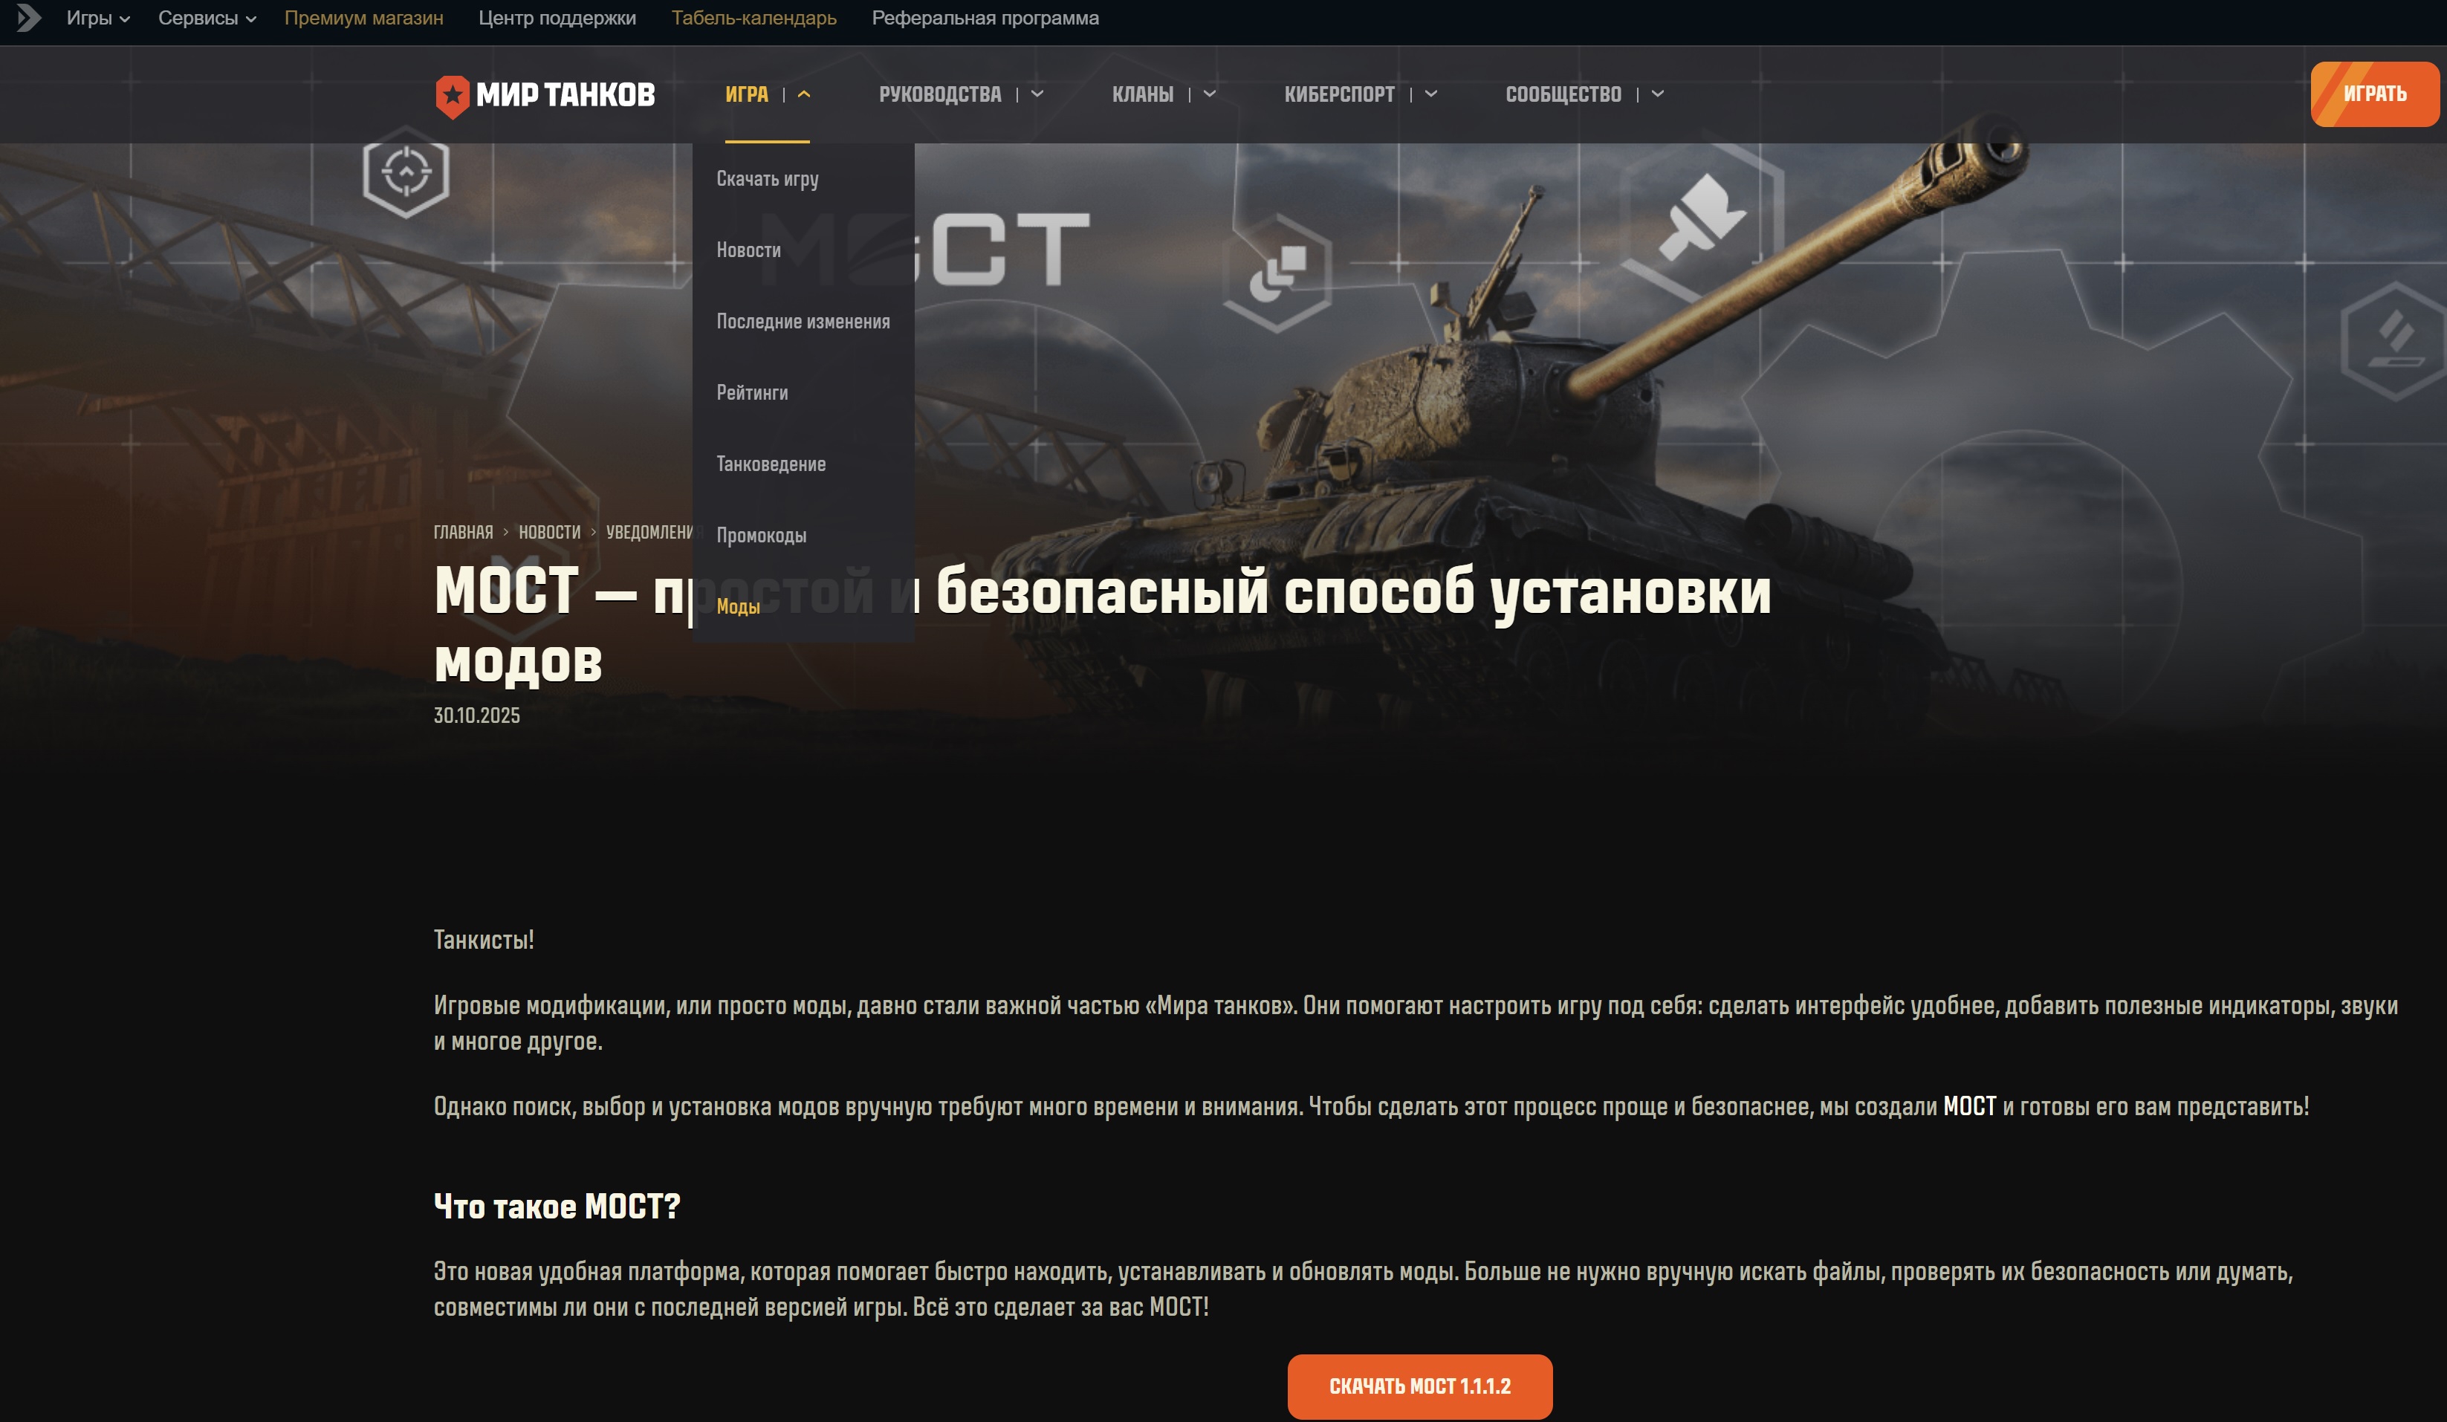Click the Мир Танков star logo
The image size is (2447, 1422).
coord(452,96)
